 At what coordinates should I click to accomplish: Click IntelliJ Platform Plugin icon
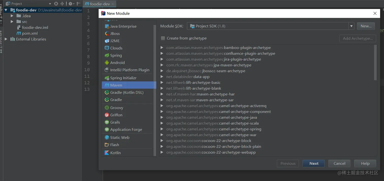click(x=107, y=70)
